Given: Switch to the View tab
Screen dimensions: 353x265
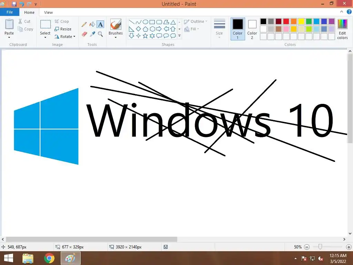Looking at the screenshot, I should click(x=48, y=12).
